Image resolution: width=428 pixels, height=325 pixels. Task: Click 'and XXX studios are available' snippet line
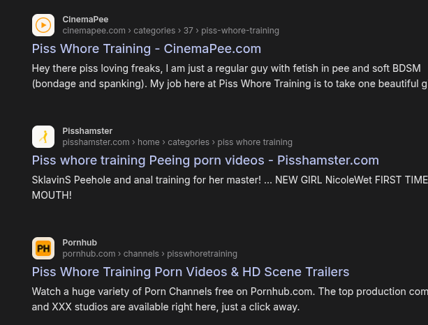pos(165,307)
